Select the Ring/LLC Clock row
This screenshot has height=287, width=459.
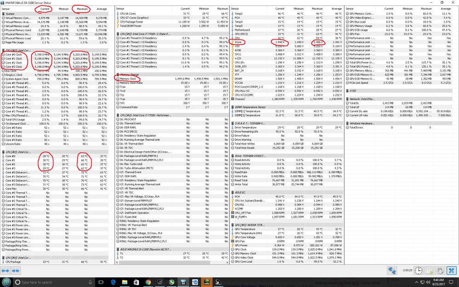pos(55,75)
